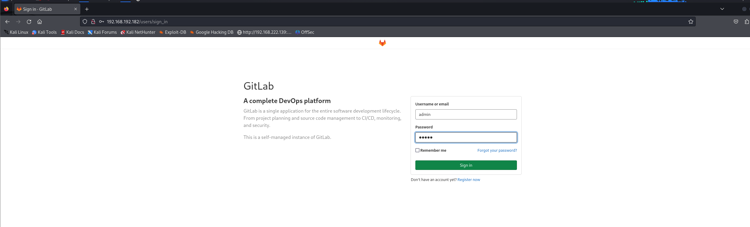This screenshot has height=227, width=750.
Task: Click 'This is a self-managed instance' text
Action: tap(287, 137)
